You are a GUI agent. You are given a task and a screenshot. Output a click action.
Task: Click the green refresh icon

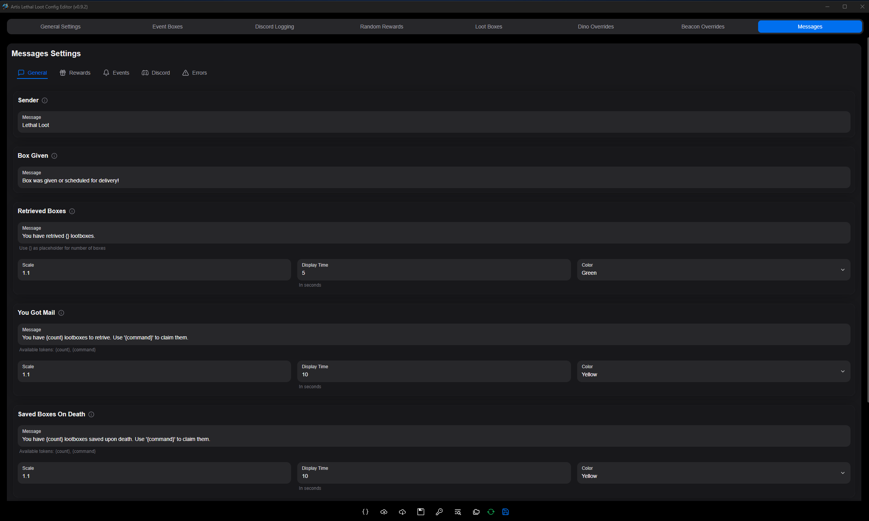(x=491, y=512)
